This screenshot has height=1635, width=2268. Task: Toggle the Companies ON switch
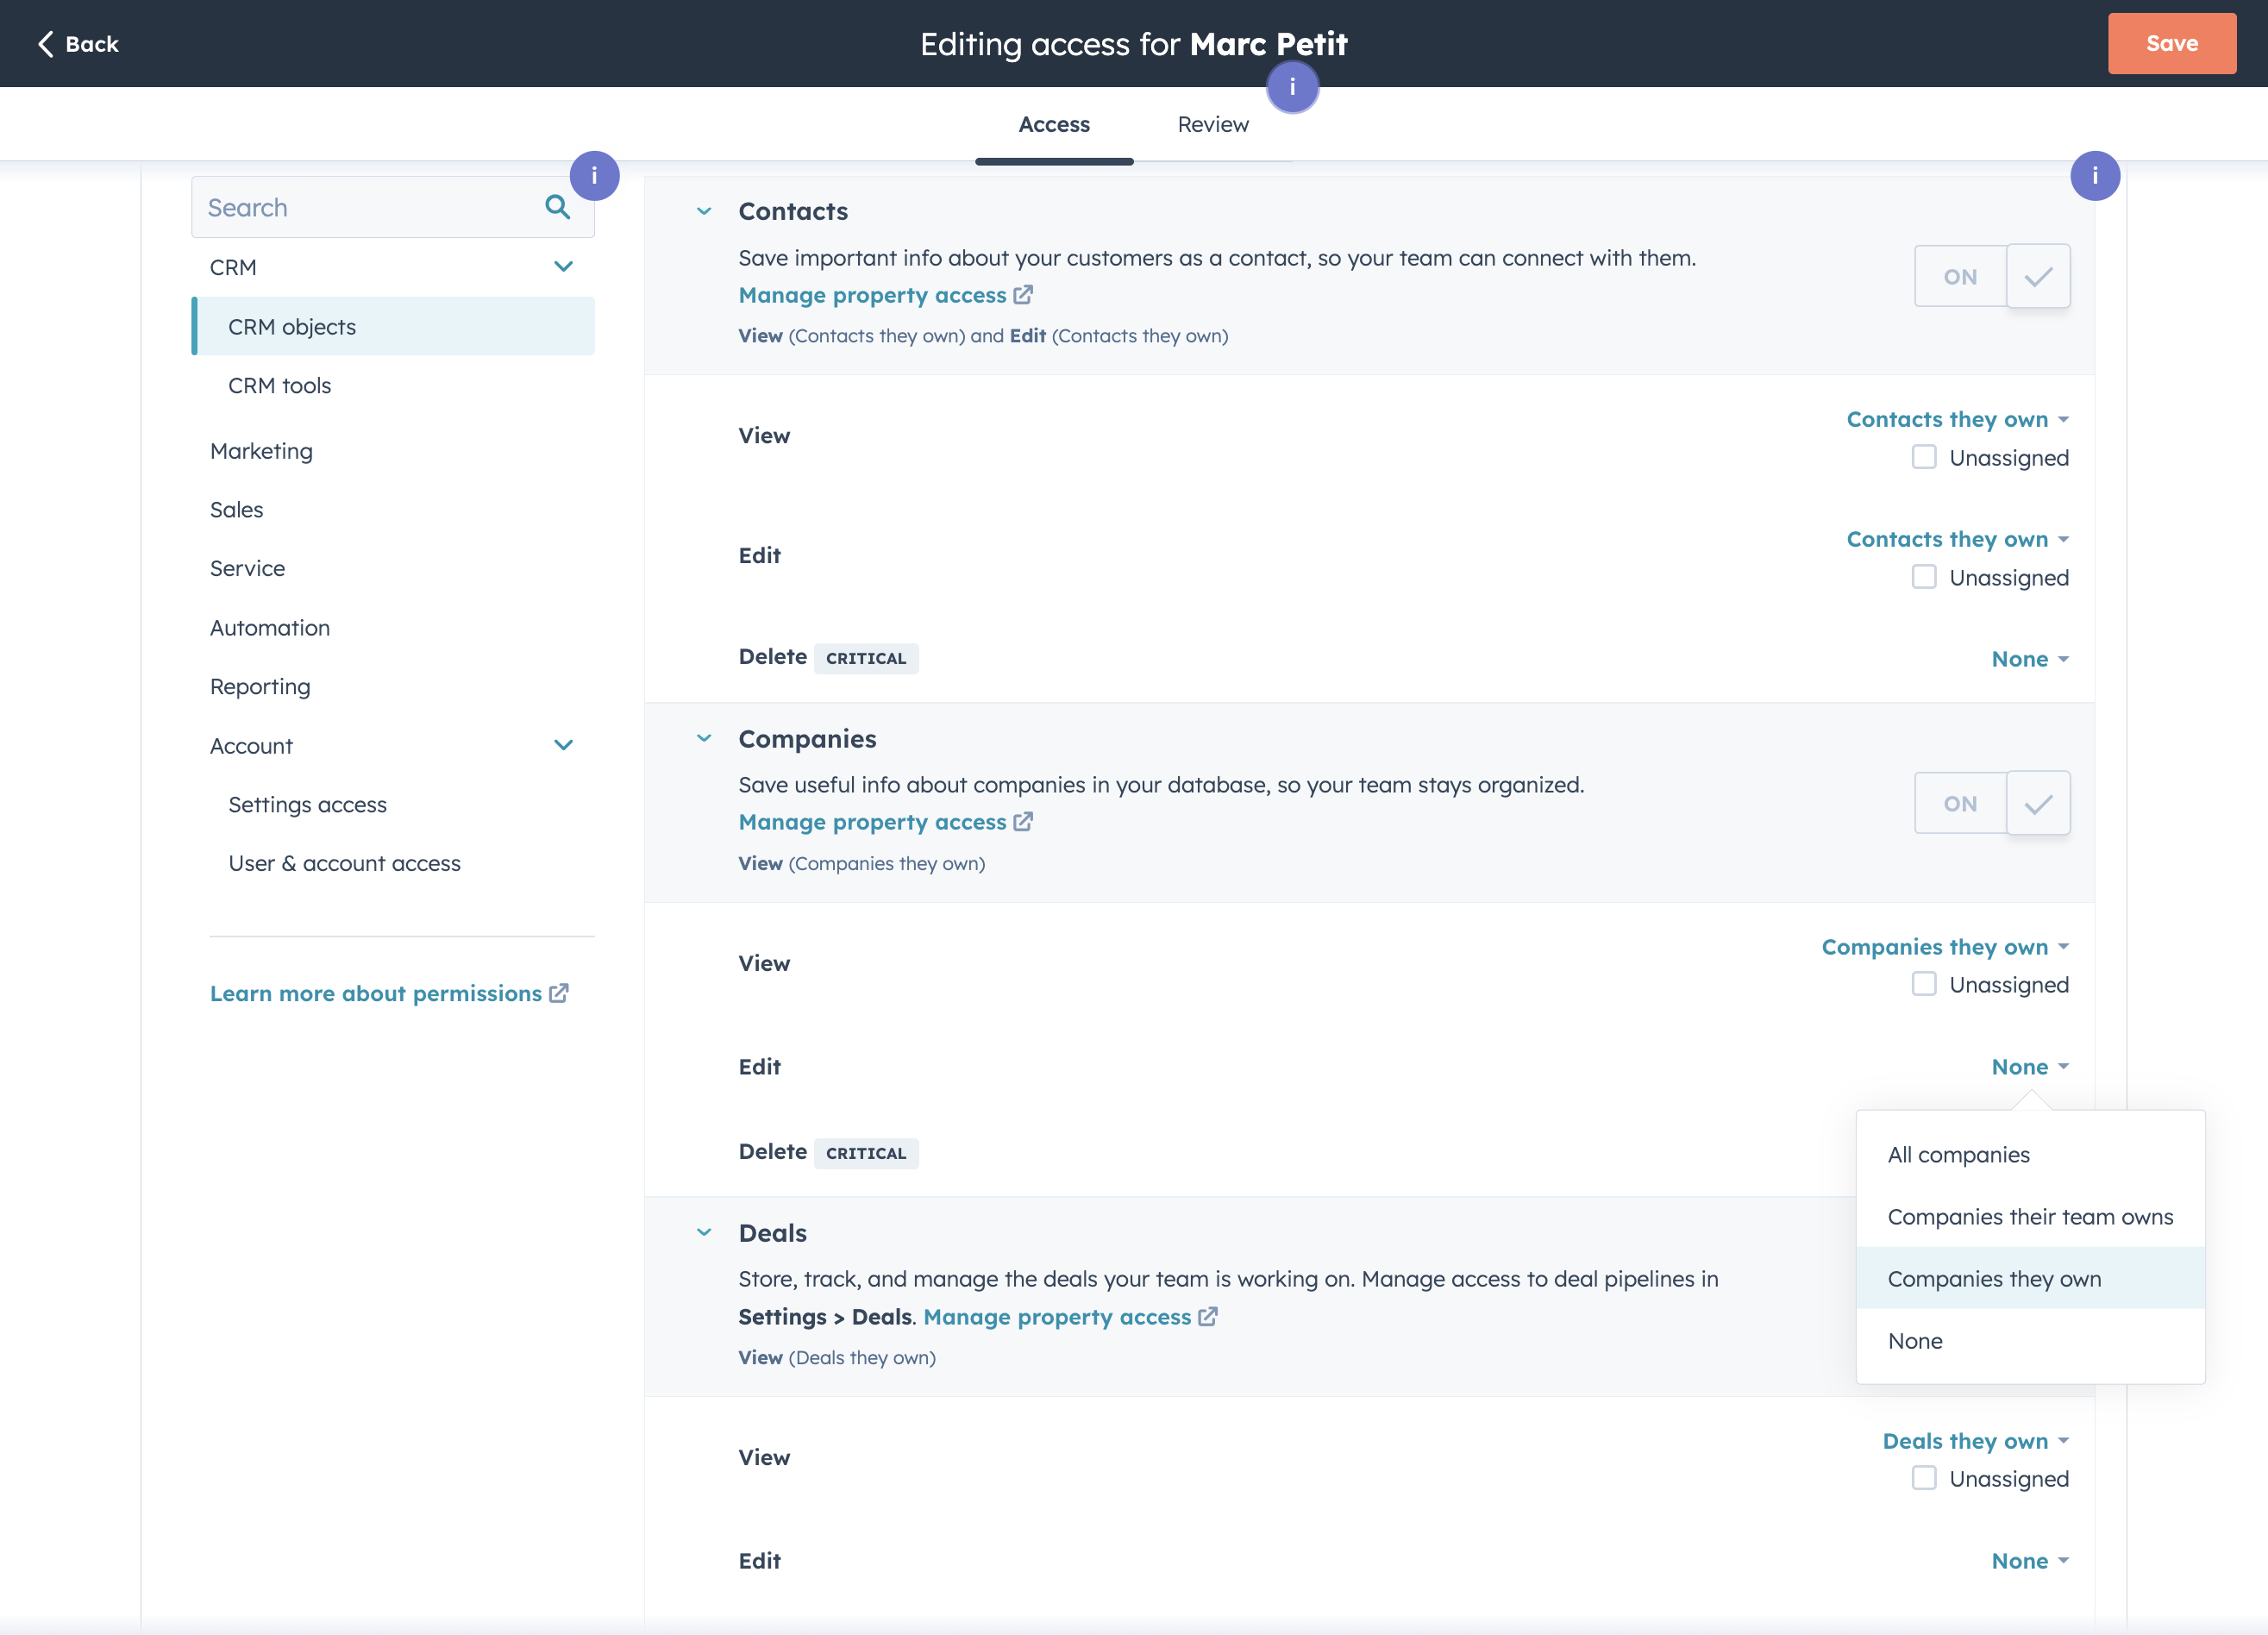point(1992,803)
